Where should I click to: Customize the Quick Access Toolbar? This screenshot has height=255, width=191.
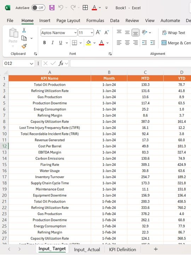[x=106, y=8]
